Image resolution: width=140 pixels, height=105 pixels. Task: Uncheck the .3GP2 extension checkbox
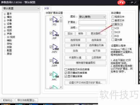pyautogui.click(x=51, y=47)
